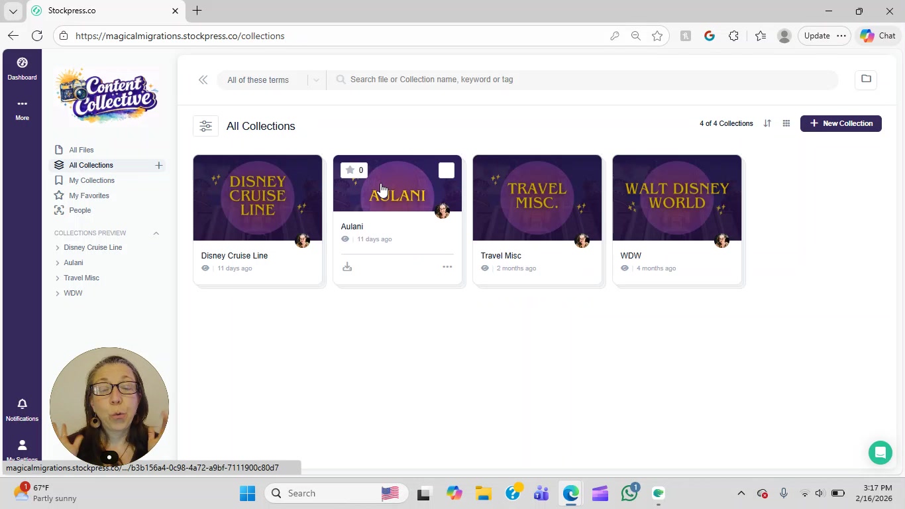Screen dimensions: 905x509
Task: Show hidden system tray icons
Action: (x=741, y=493)
